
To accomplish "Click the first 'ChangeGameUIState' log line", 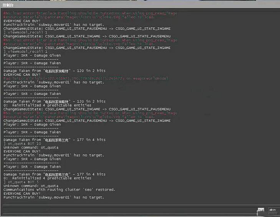I will click(87, 28).
